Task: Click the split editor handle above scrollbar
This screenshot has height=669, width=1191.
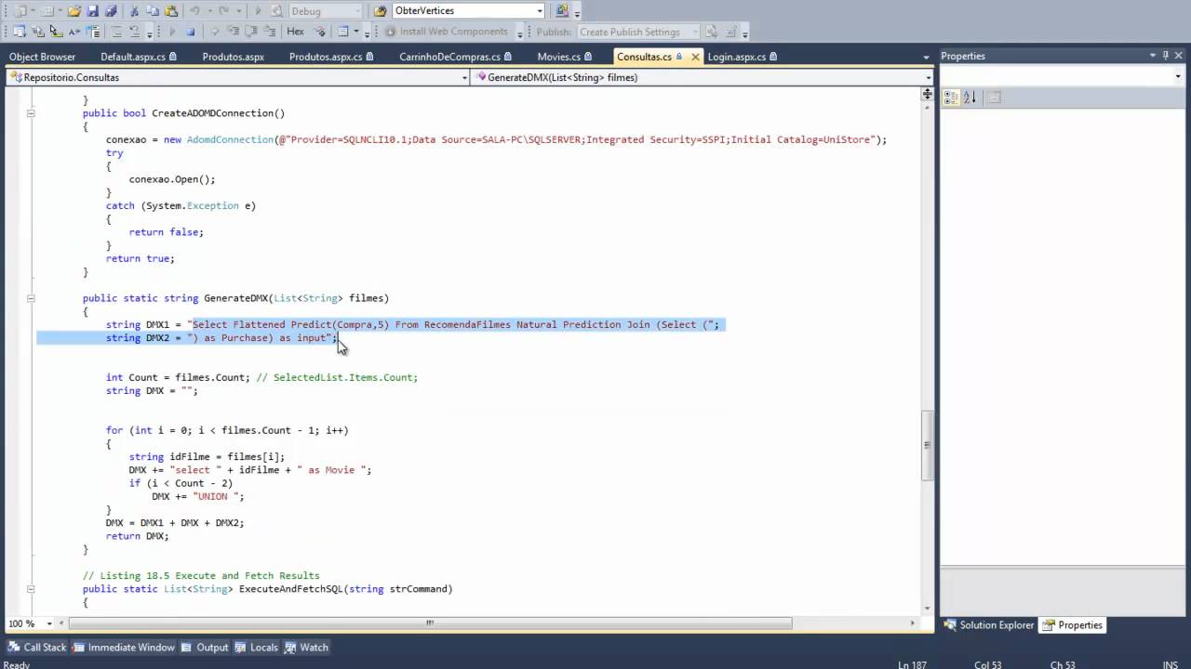Action: point(928,95)
